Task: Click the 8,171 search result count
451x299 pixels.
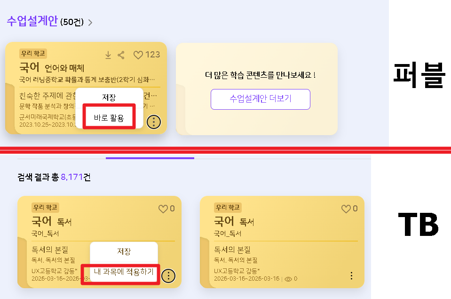Action: [x=71, y=178]
